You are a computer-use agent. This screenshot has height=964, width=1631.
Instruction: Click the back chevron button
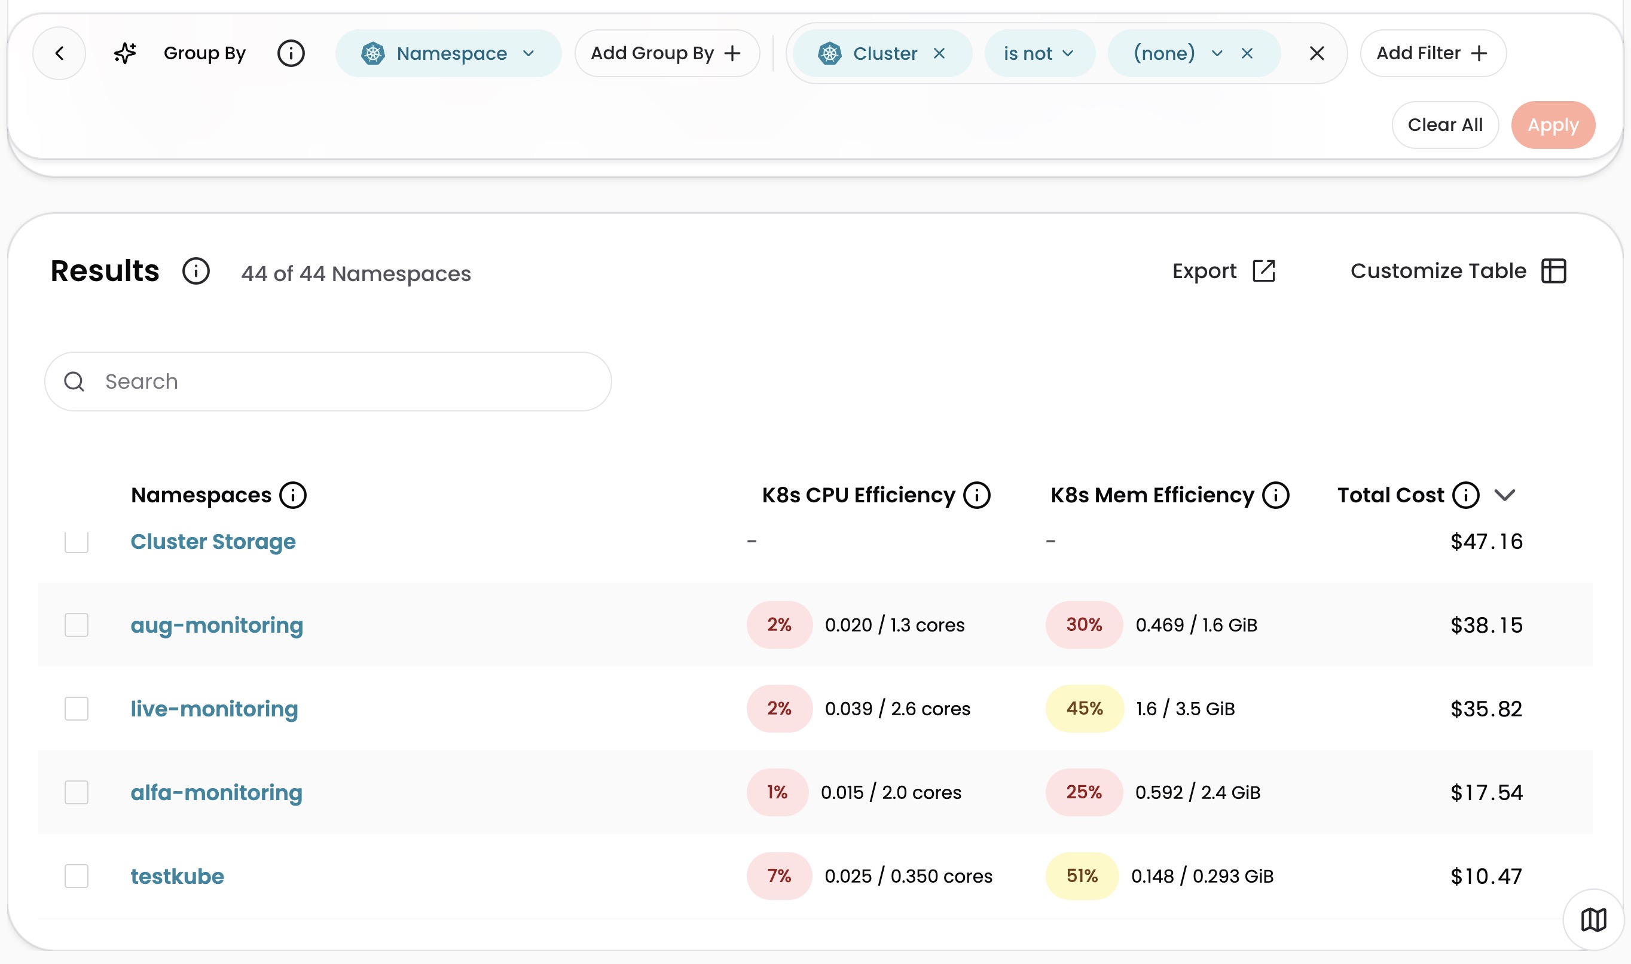(59, 53)
